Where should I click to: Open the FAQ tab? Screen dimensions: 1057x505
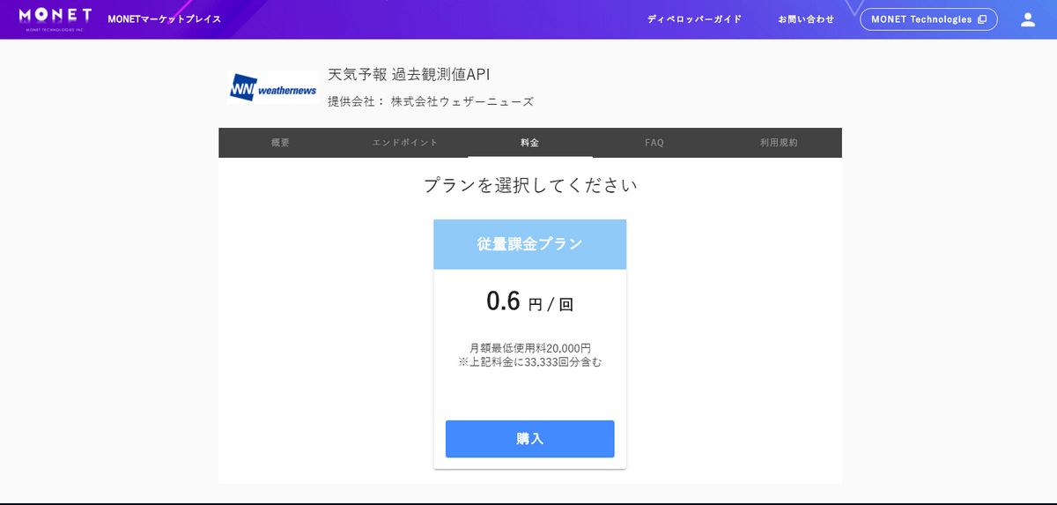tap(654, 143)
